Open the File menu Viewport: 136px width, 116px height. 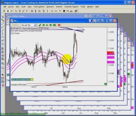pyautogui.click(x=5, y=7)
